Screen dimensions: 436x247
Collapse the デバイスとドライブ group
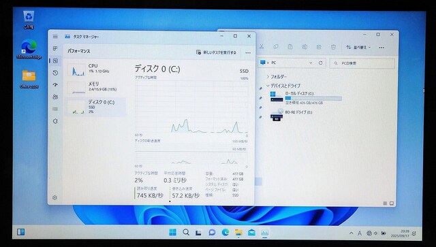pyautogui.click(x=268, y=86)
